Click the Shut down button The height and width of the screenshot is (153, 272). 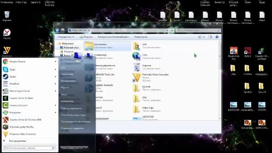tap(72, 148)
